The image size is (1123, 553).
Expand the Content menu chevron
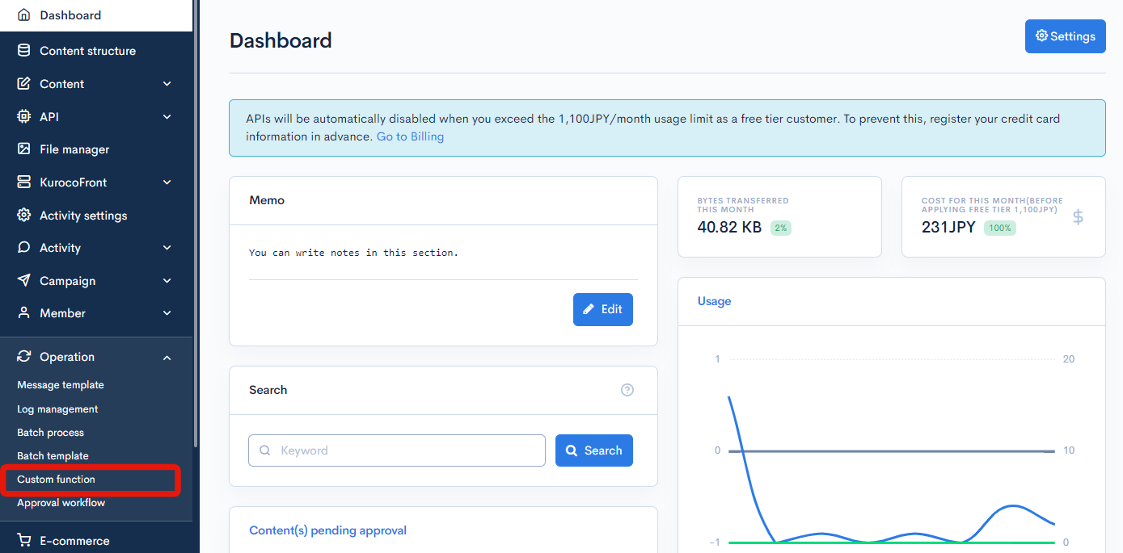point(167,83)
